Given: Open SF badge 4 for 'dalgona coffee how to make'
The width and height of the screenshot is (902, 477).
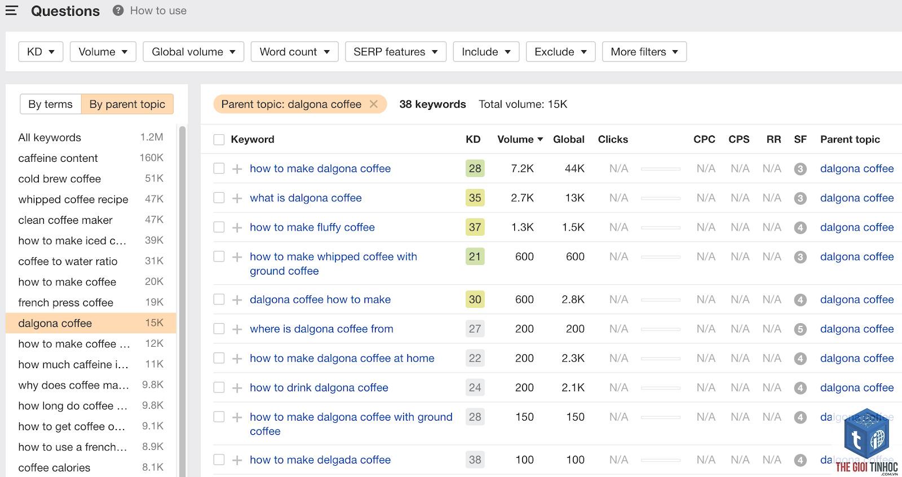Looking at the screenshot, I should (800, 299).
